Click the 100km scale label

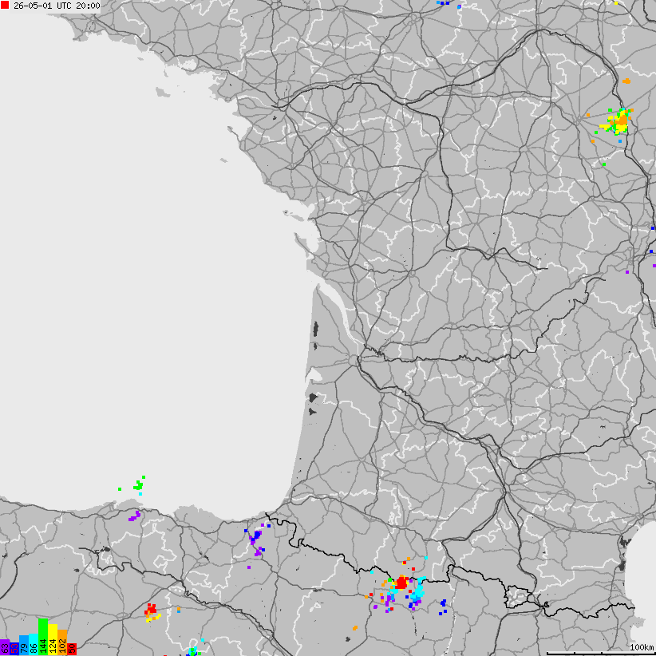point(642,647)
